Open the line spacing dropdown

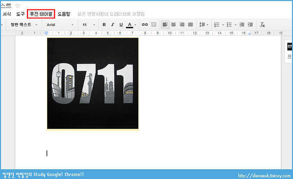coord(204,24)
